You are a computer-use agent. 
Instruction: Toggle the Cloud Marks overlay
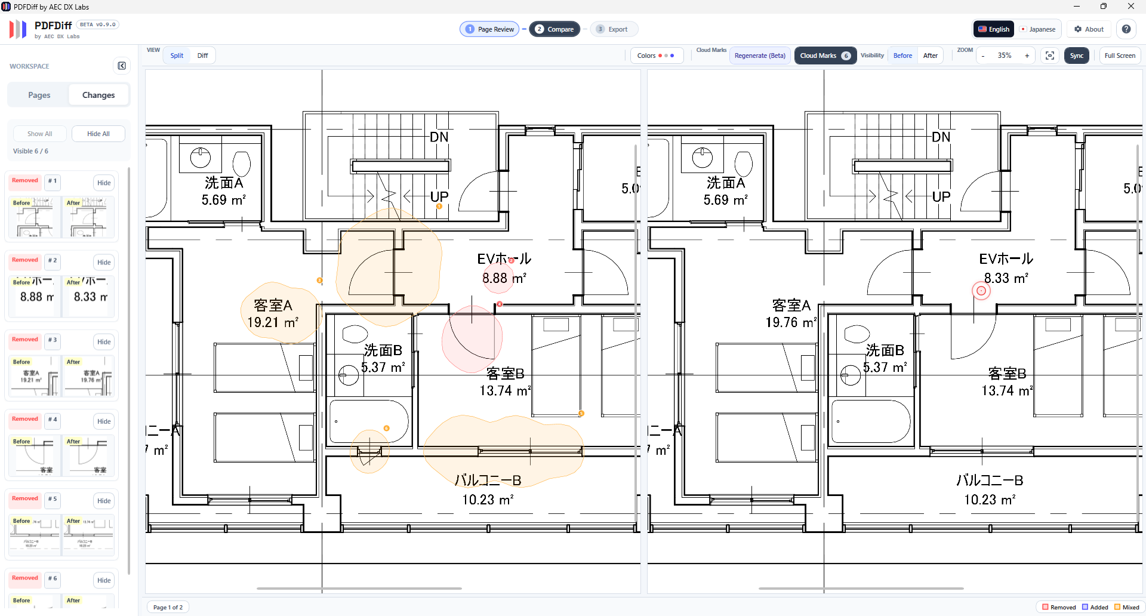[825, 56]
